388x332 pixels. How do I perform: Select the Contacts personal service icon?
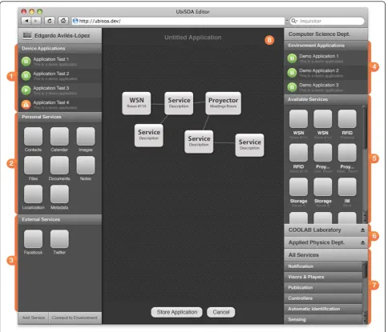click(33, 137)
